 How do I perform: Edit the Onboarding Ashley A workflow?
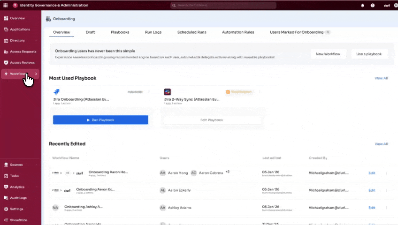pos(372,208)
